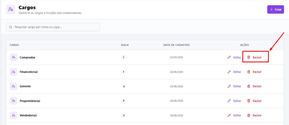Viewport: 289px width, 125px height.
Task: Click the trash icon for Gerente
Action: pos(249,86)
